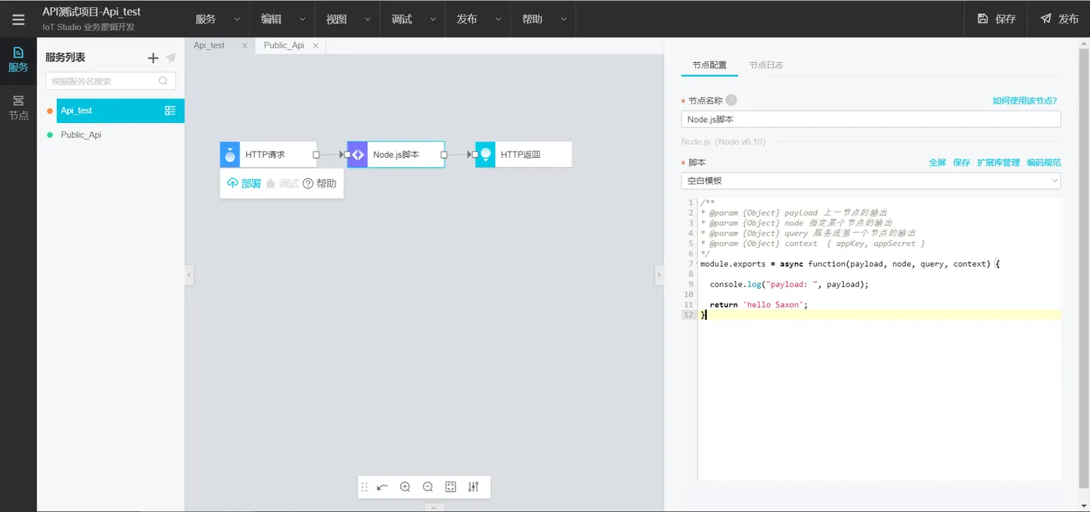
Task: Collapse the right configuration panel
Action: [x=659, y=275]
